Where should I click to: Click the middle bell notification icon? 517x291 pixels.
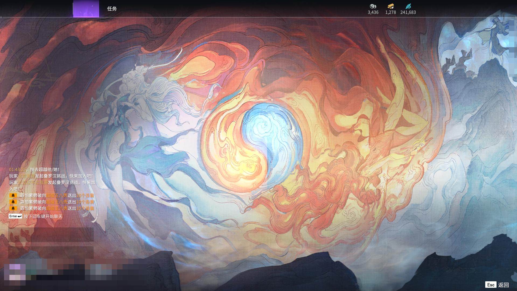(13, 202)
